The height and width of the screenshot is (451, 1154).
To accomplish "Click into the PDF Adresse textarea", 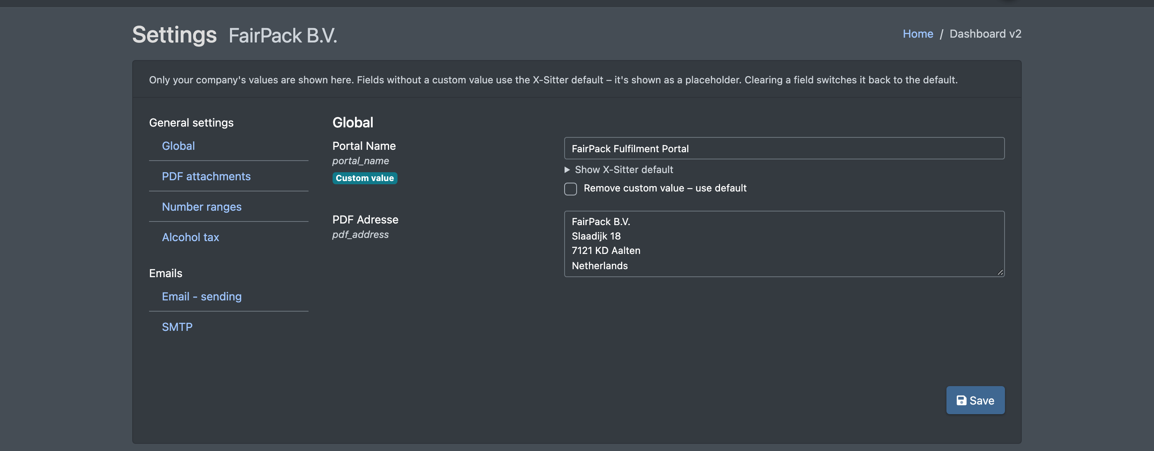I will pyautogui.click(x=784, y=244).
